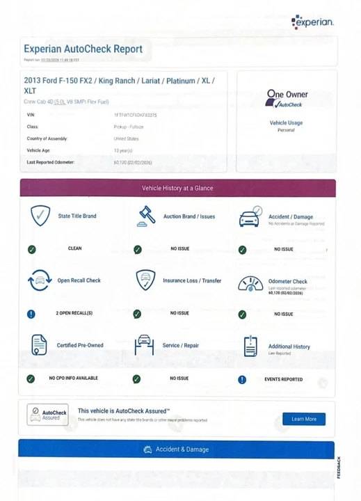Click the blue alert beside EVENTS REPORTED
The width and height of the screenshot is (361, 501).
(x=242, y=380)
